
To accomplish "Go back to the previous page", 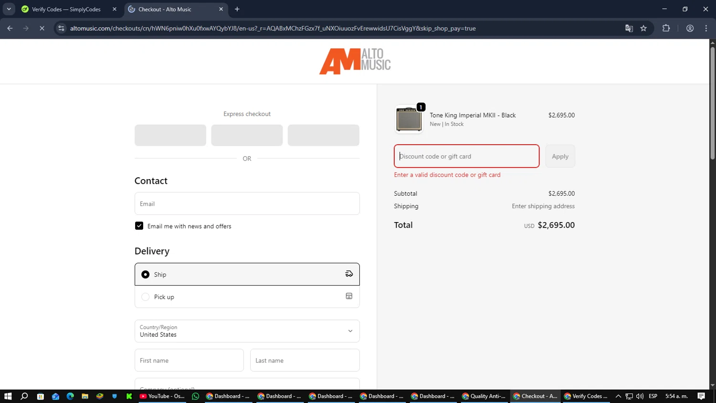I will [10, 28].
